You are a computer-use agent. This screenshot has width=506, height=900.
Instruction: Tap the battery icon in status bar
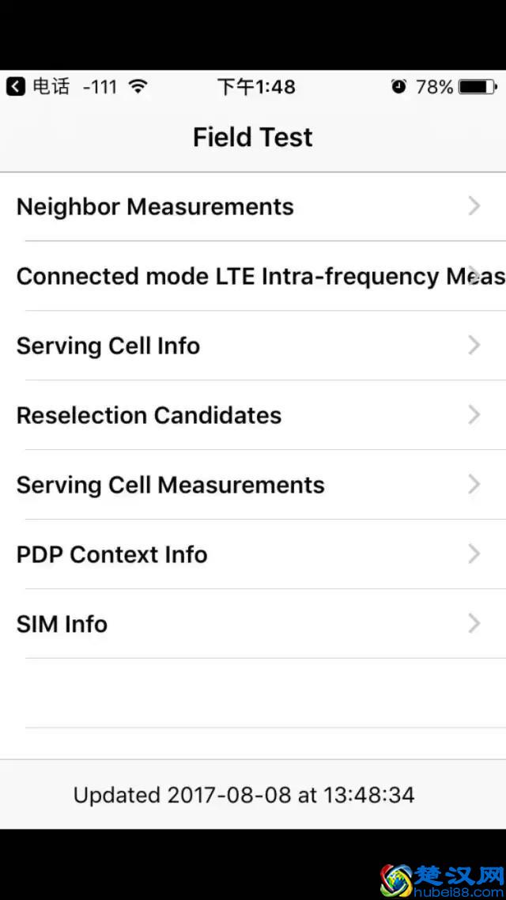point(477,86)
